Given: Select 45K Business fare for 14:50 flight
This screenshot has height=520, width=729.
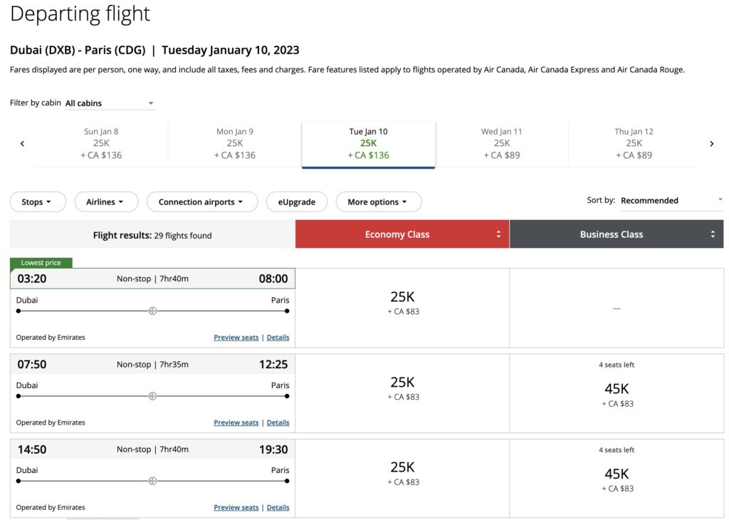Looking at the screenshot, I should 617,475.
